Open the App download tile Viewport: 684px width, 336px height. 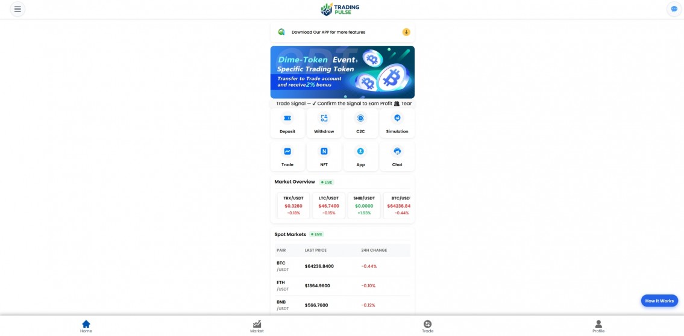click(x=360, y=157)
